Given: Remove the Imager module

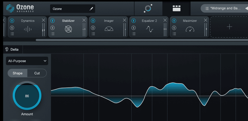Looking at the screenshot, I should tap(124, 20).
